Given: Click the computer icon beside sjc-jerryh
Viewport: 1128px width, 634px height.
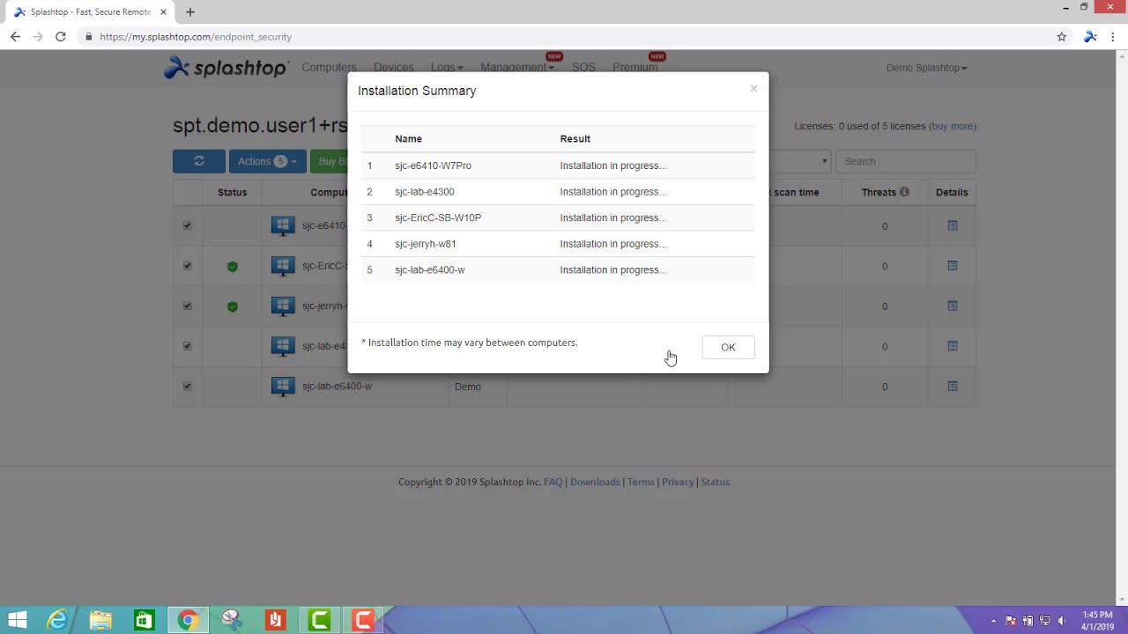Looking at the screenshot, I should (282, 306).
